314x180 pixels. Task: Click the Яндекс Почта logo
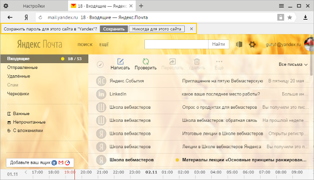click(x=39, y=44)
